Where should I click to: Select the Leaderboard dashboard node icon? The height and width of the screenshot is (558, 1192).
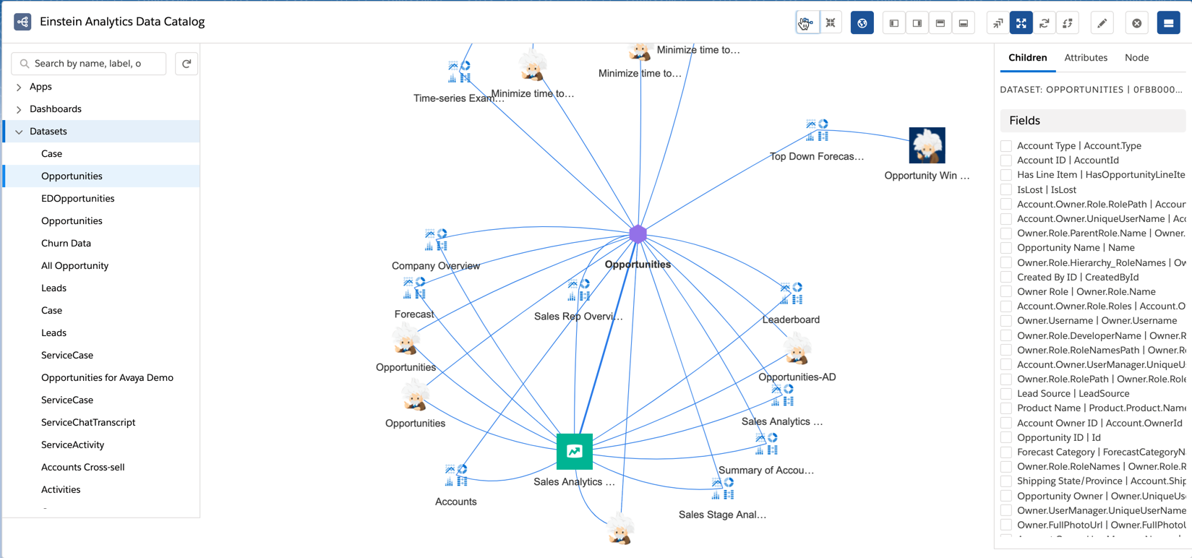(x=792, y=294)
